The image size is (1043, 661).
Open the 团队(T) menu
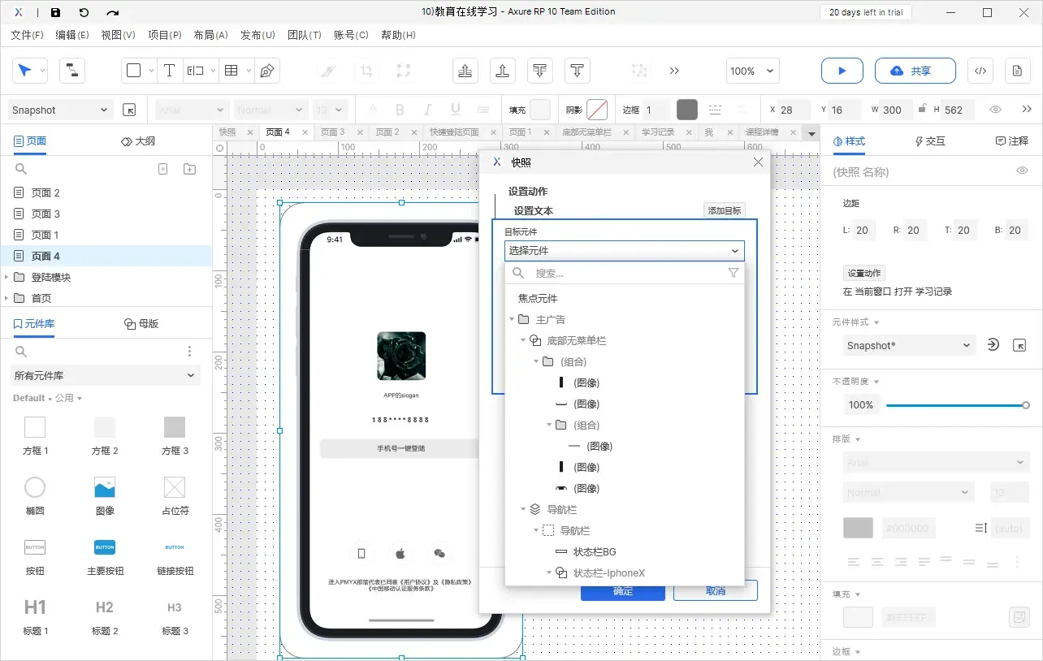(305, 35)
